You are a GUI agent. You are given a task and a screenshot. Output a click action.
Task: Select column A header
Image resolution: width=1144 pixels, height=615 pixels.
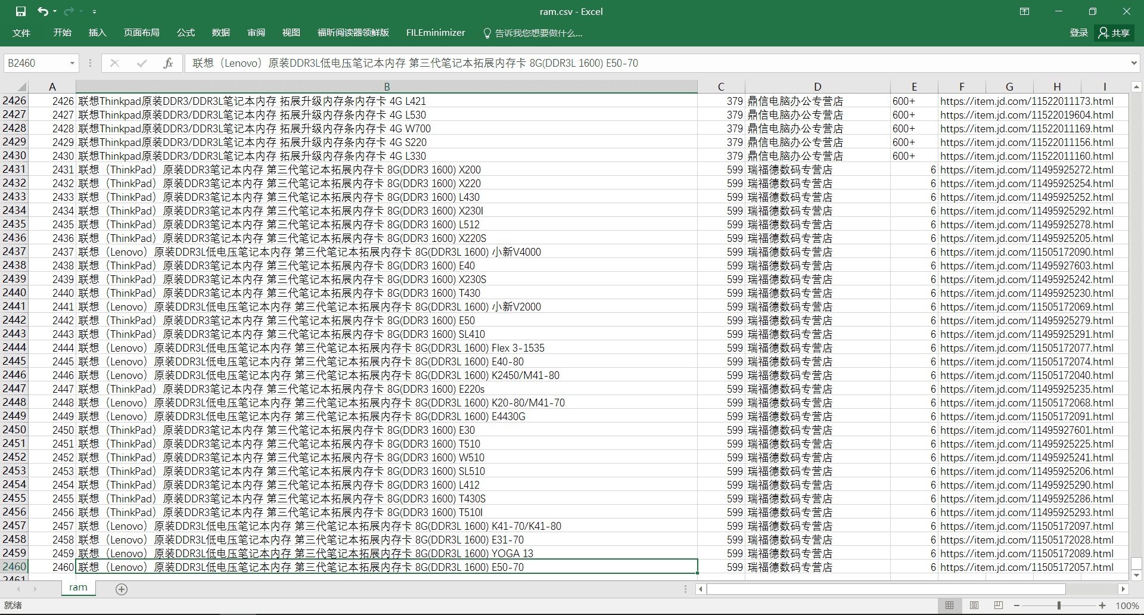pos(52,86)
